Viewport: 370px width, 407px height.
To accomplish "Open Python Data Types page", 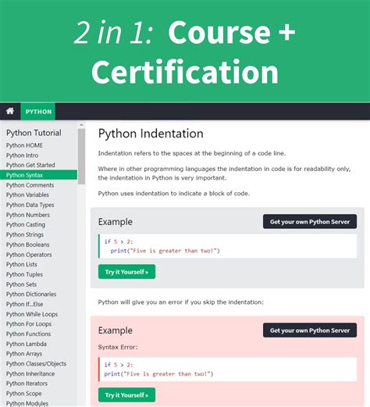I will click(x=30, y=205).
